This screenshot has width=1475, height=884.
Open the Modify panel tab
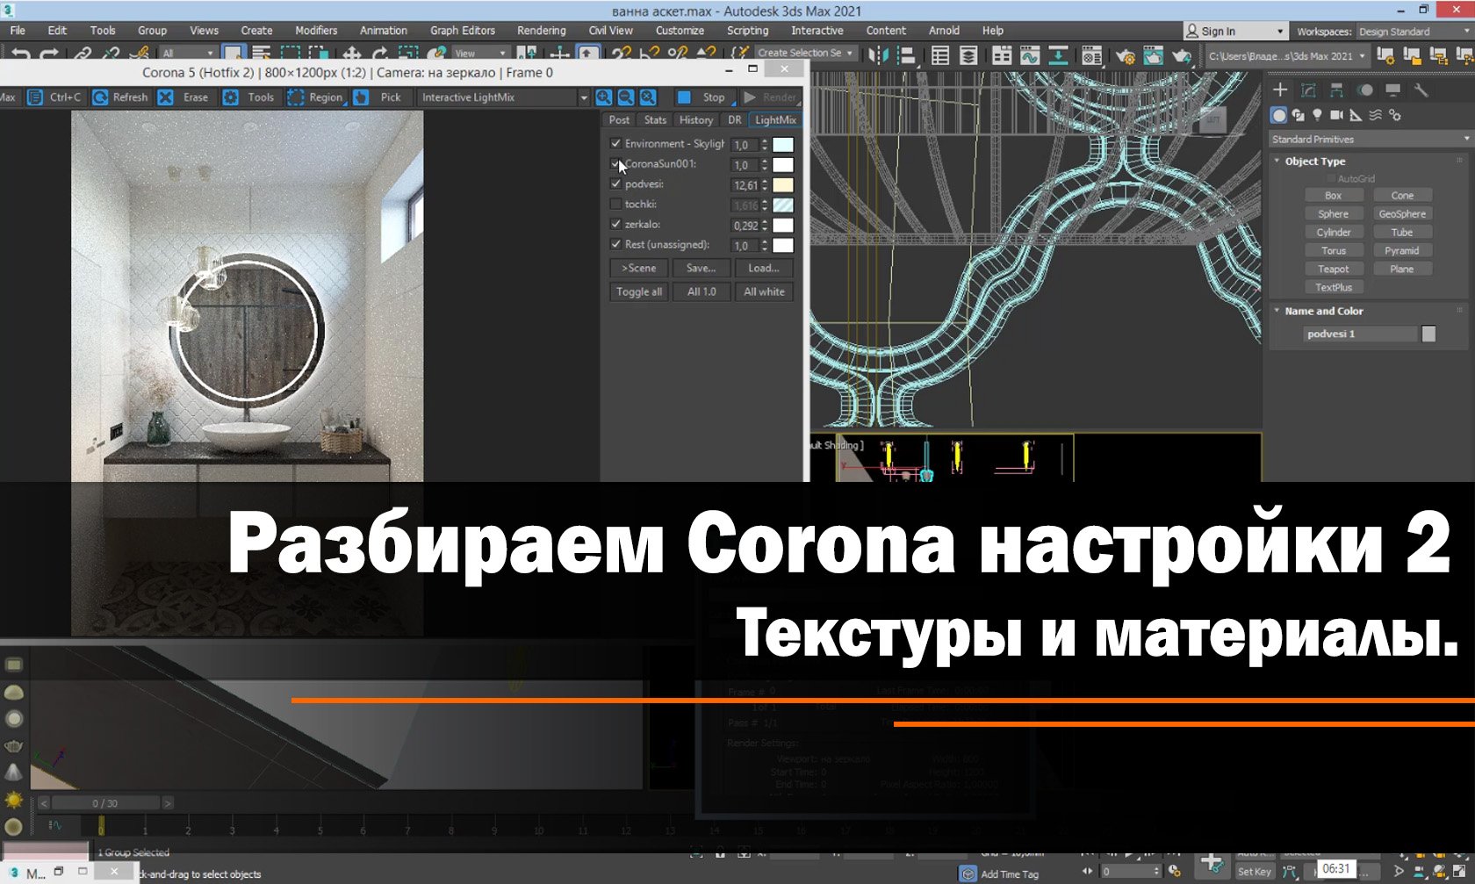[1308, 90]
